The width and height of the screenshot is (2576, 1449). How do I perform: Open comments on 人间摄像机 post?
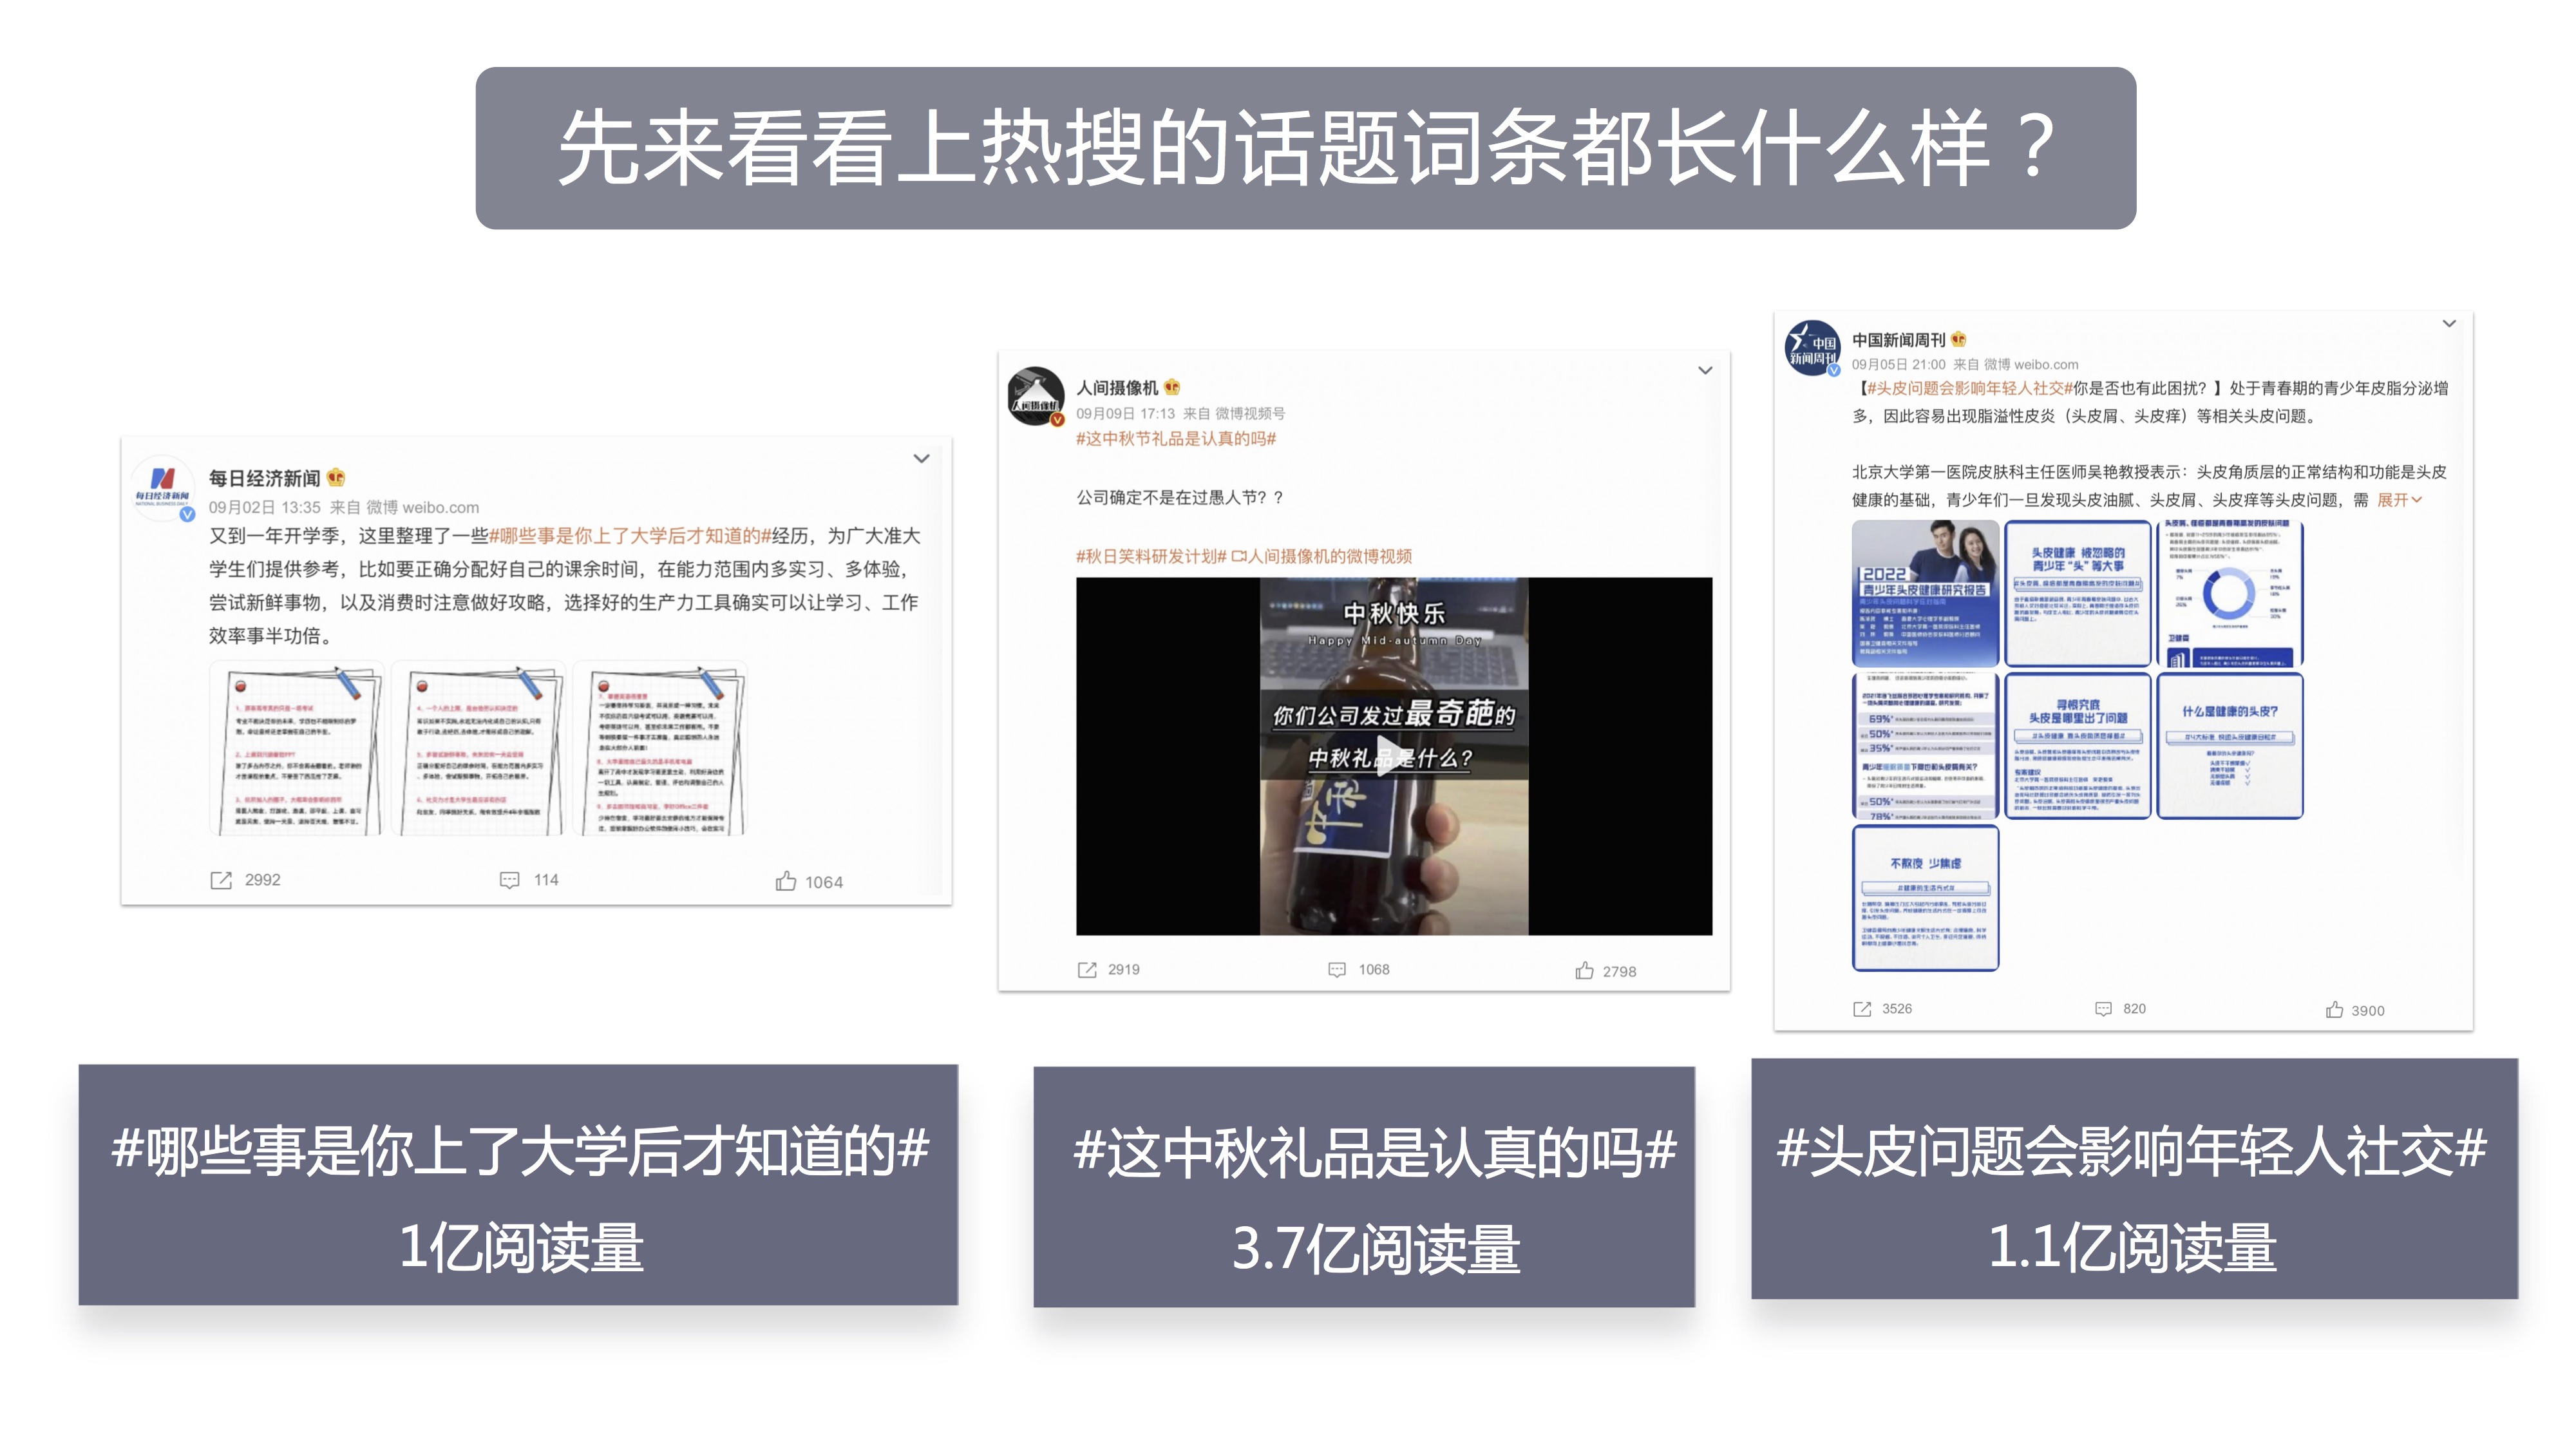pyautogui.click(x=1337, y=970)
